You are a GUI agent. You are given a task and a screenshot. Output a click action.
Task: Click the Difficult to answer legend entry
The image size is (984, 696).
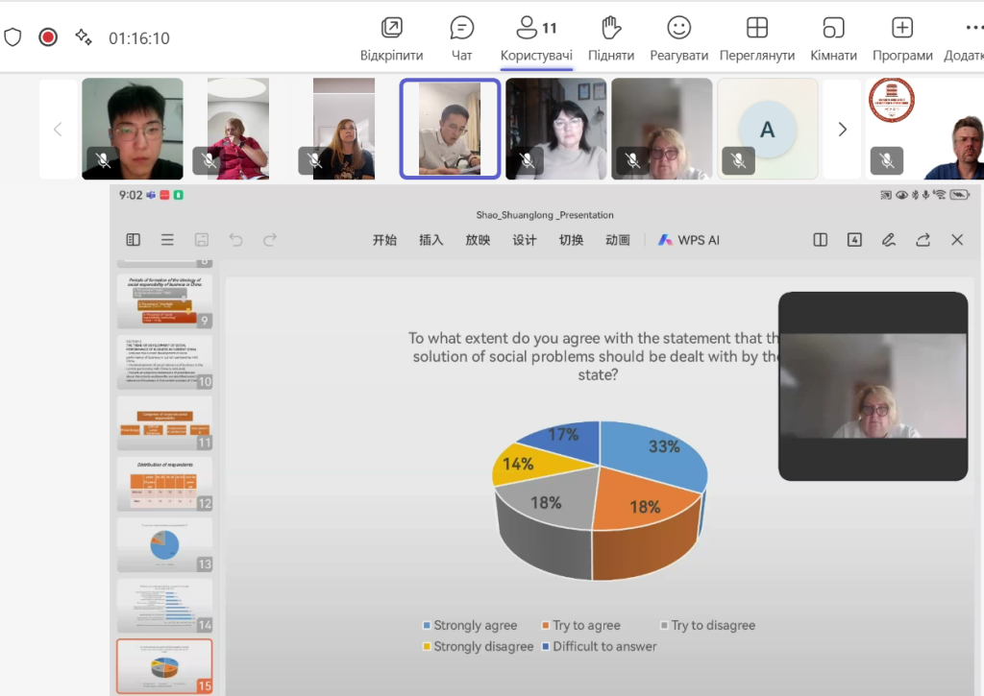(x=600, y=646)
